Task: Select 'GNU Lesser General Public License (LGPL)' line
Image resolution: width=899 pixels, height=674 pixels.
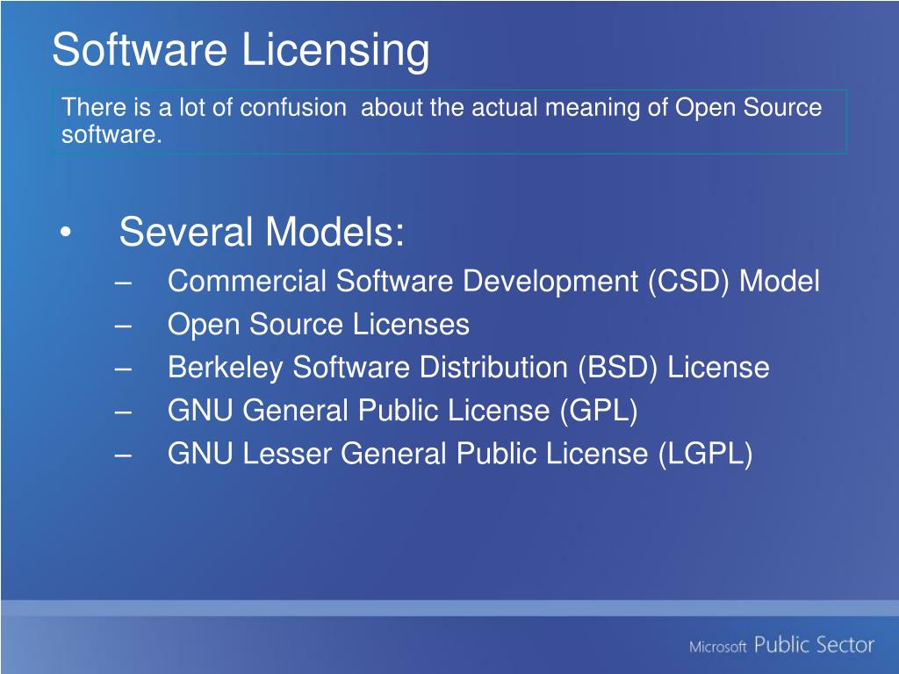Action: (x=460, y=454)
